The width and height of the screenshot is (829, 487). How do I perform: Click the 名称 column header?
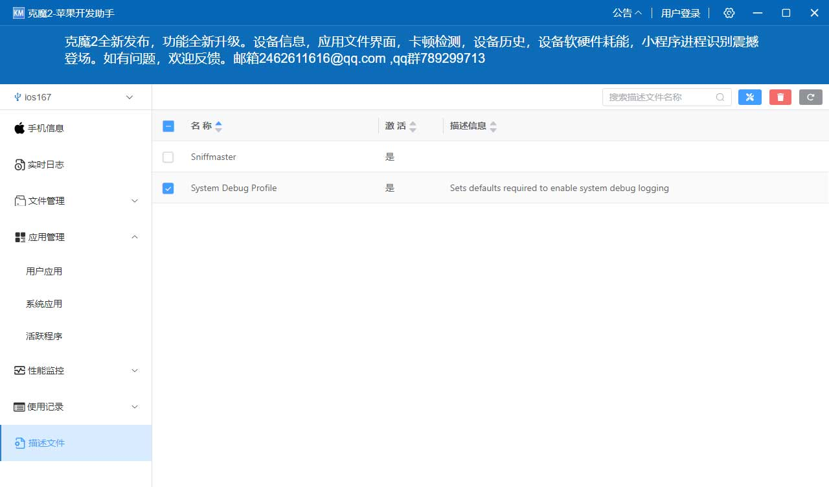(201, 126)
